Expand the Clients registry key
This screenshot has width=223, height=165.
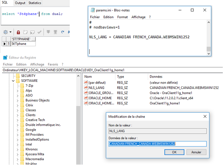tap(17, 115)
